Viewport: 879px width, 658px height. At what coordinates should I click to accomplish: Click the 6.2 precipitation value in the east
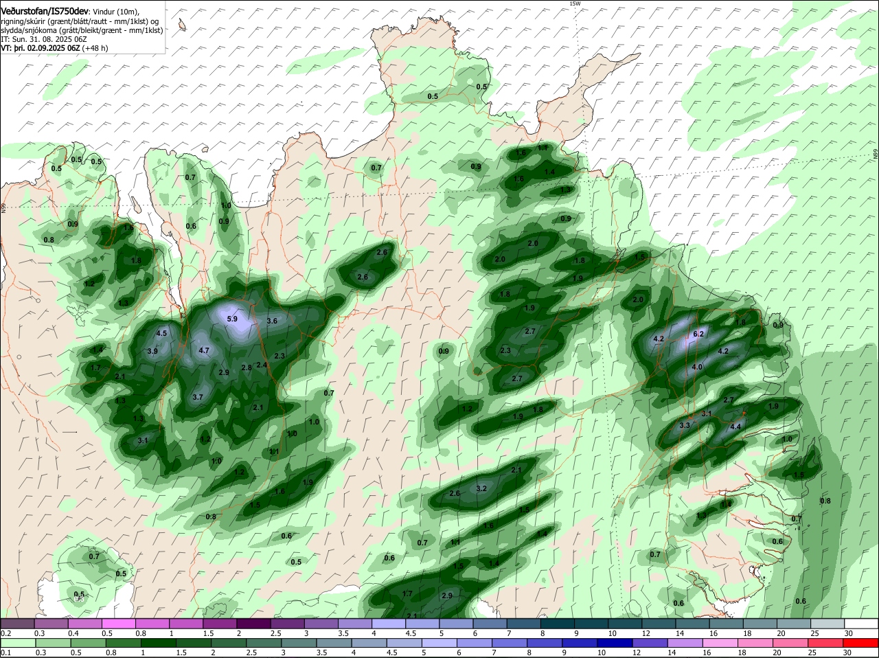(x=699, y=334)
